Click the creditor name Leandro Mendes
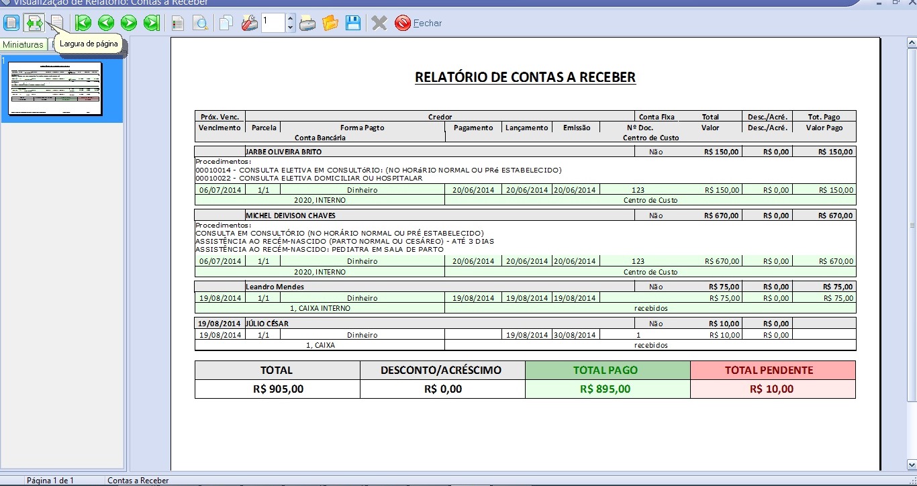917x486 pixels. (275, 287)
